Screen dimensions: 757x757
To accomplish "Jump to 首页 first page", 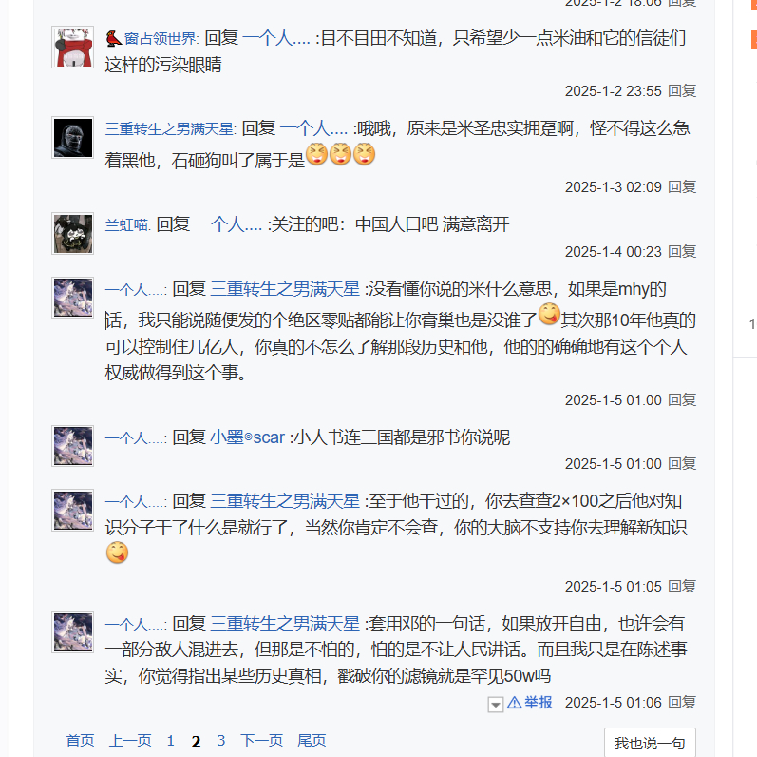I will pyautogui.click(x=80, y=740).
